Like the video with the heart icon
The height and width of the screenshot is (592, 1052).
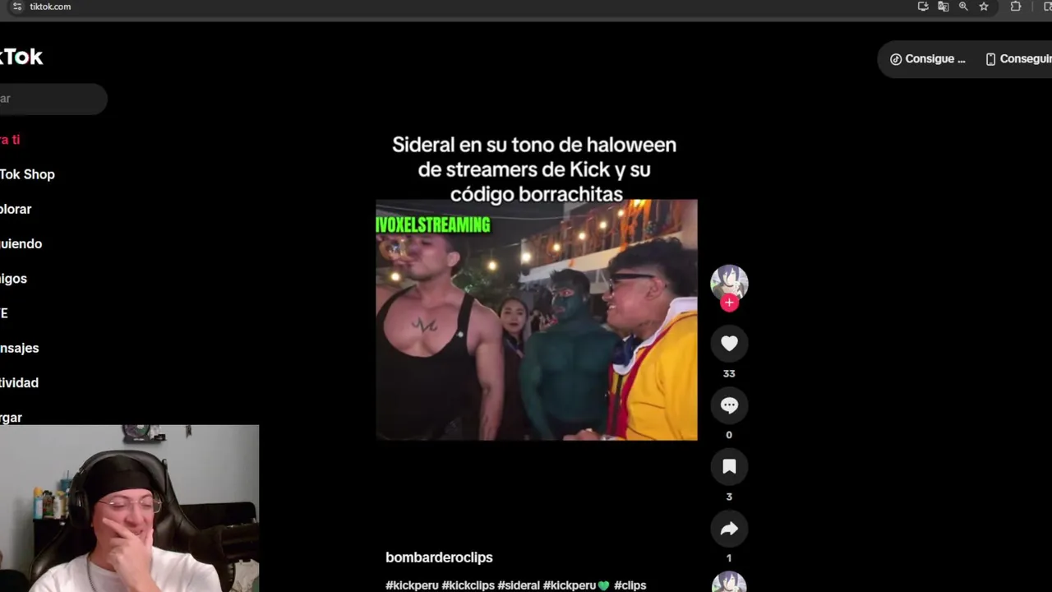pyautogui.click(x=729, y=344)
